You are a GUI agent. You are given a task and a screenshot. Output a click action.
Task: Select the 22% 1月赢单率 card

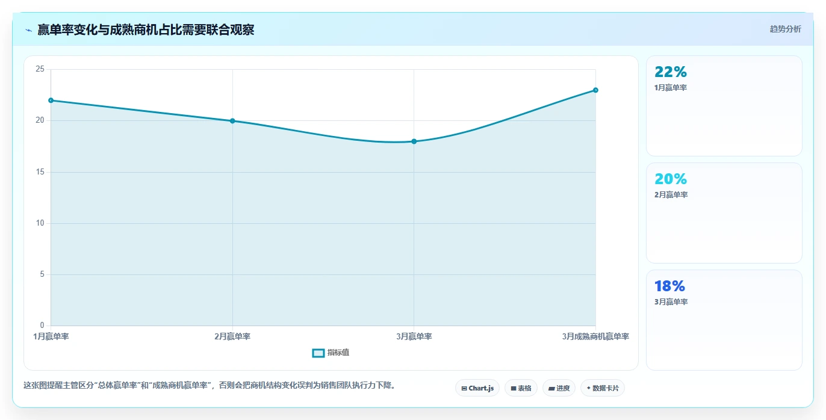point(724,106)
